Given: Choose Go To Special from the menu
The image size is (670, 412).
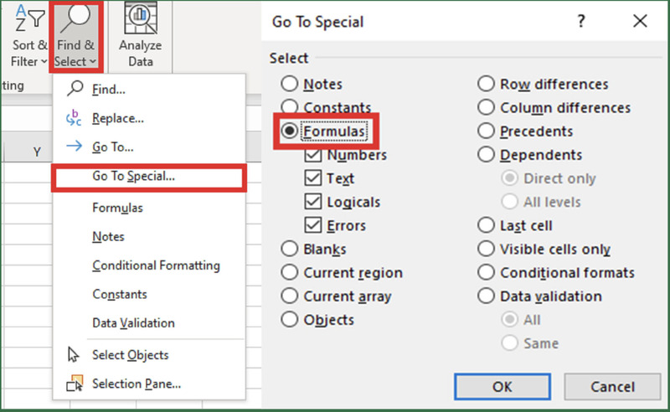Looking at the screenshot, I should 133,177.
